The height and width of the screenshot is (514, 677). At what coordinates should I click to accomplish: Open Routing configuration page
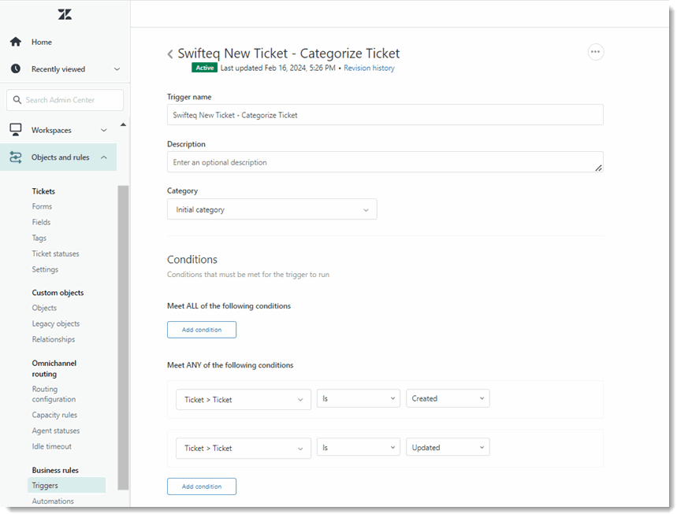[x=54, y=394]
